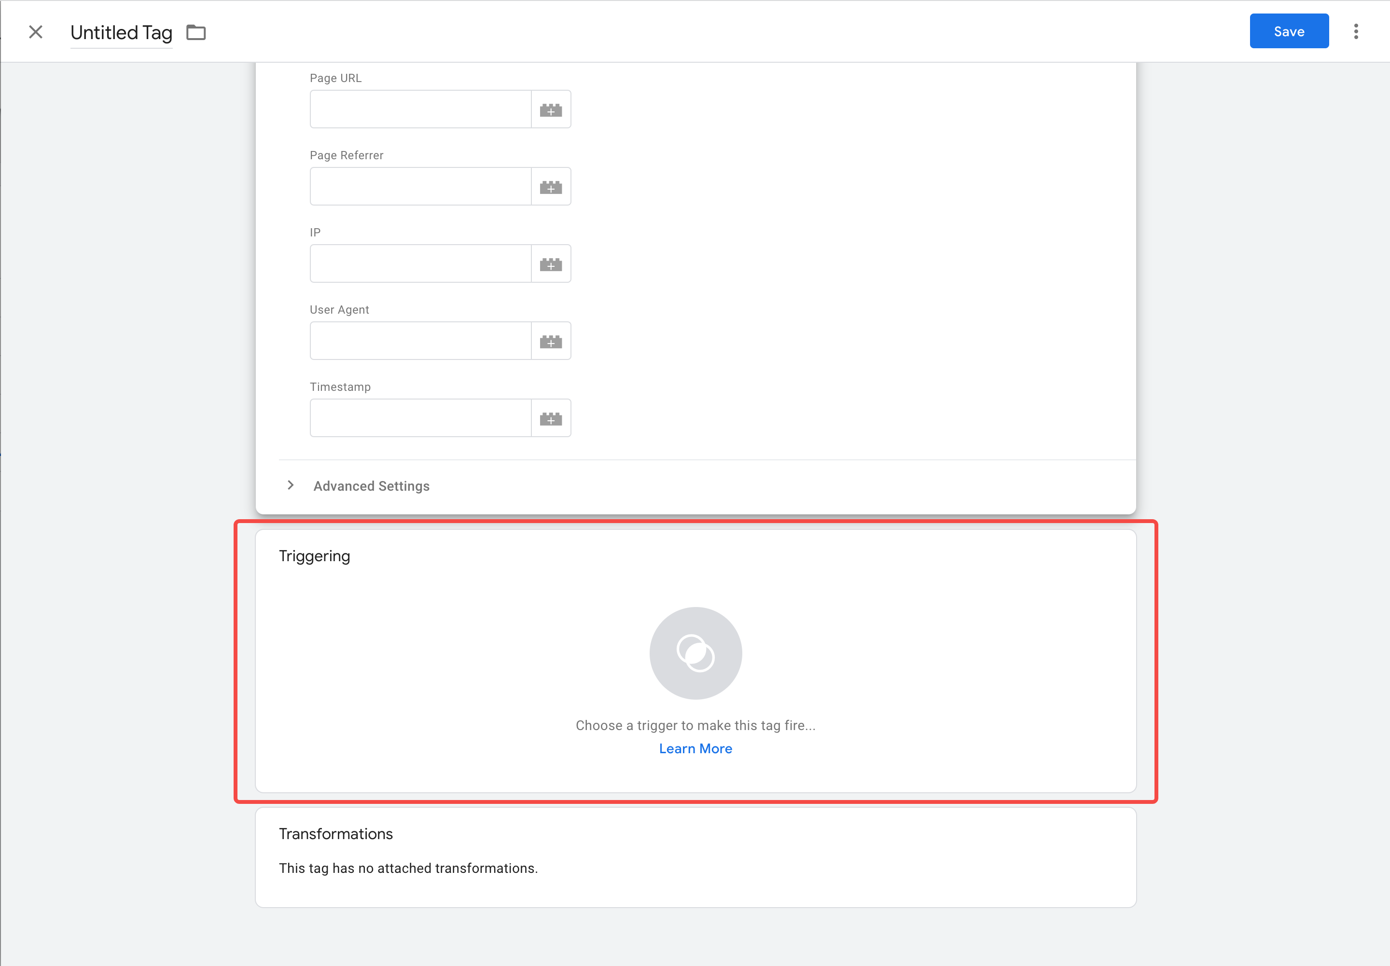The height and width of the screenshot is (966, 1390).
Task: Close the tag editor with the X
Action: point(36,32)
